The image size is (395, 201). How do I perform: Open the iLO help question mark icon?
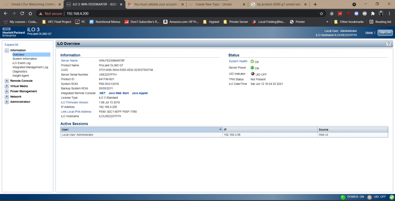(x=388, y=44)
